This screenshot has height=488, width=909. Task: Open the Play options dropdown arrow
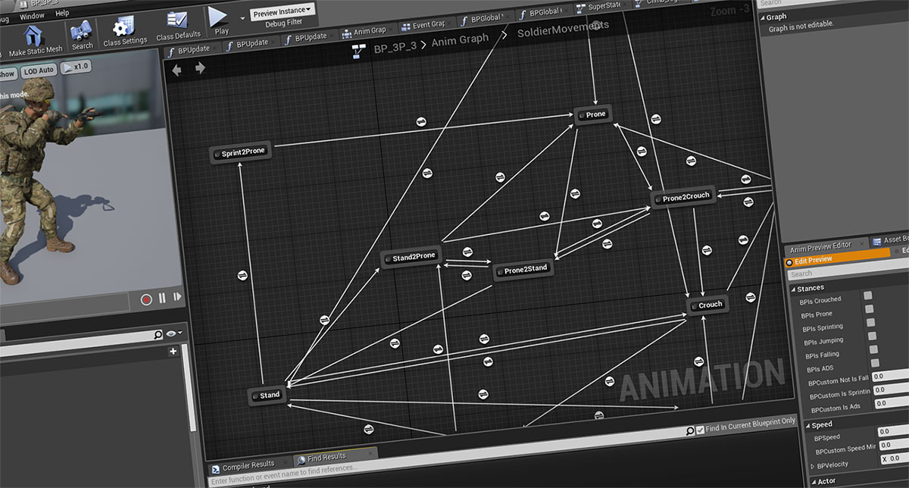click(x=242, y=17)
